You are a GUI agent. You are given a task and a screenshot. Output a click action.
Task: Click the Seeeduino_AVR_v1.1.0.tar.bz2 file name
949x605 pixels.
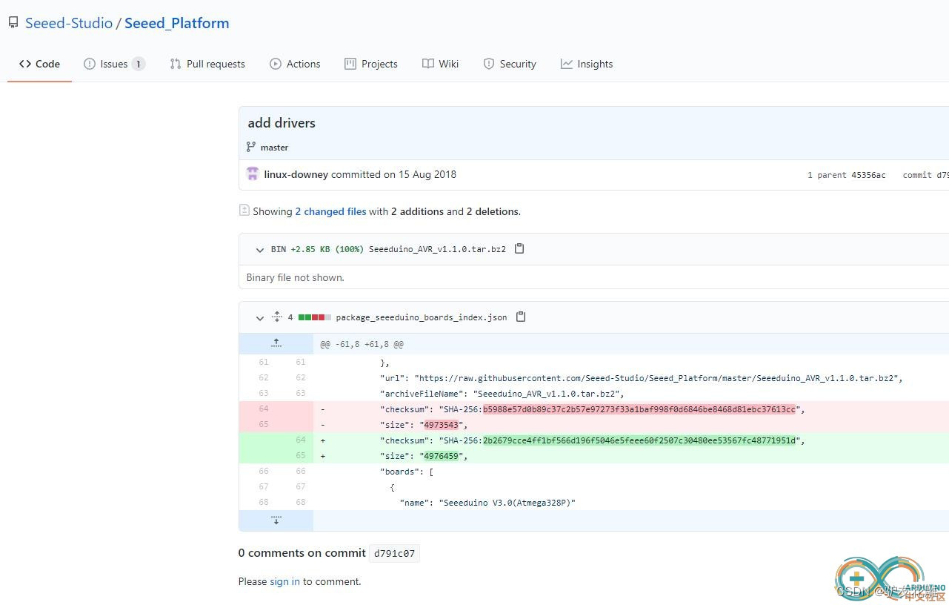coord(437,249)
